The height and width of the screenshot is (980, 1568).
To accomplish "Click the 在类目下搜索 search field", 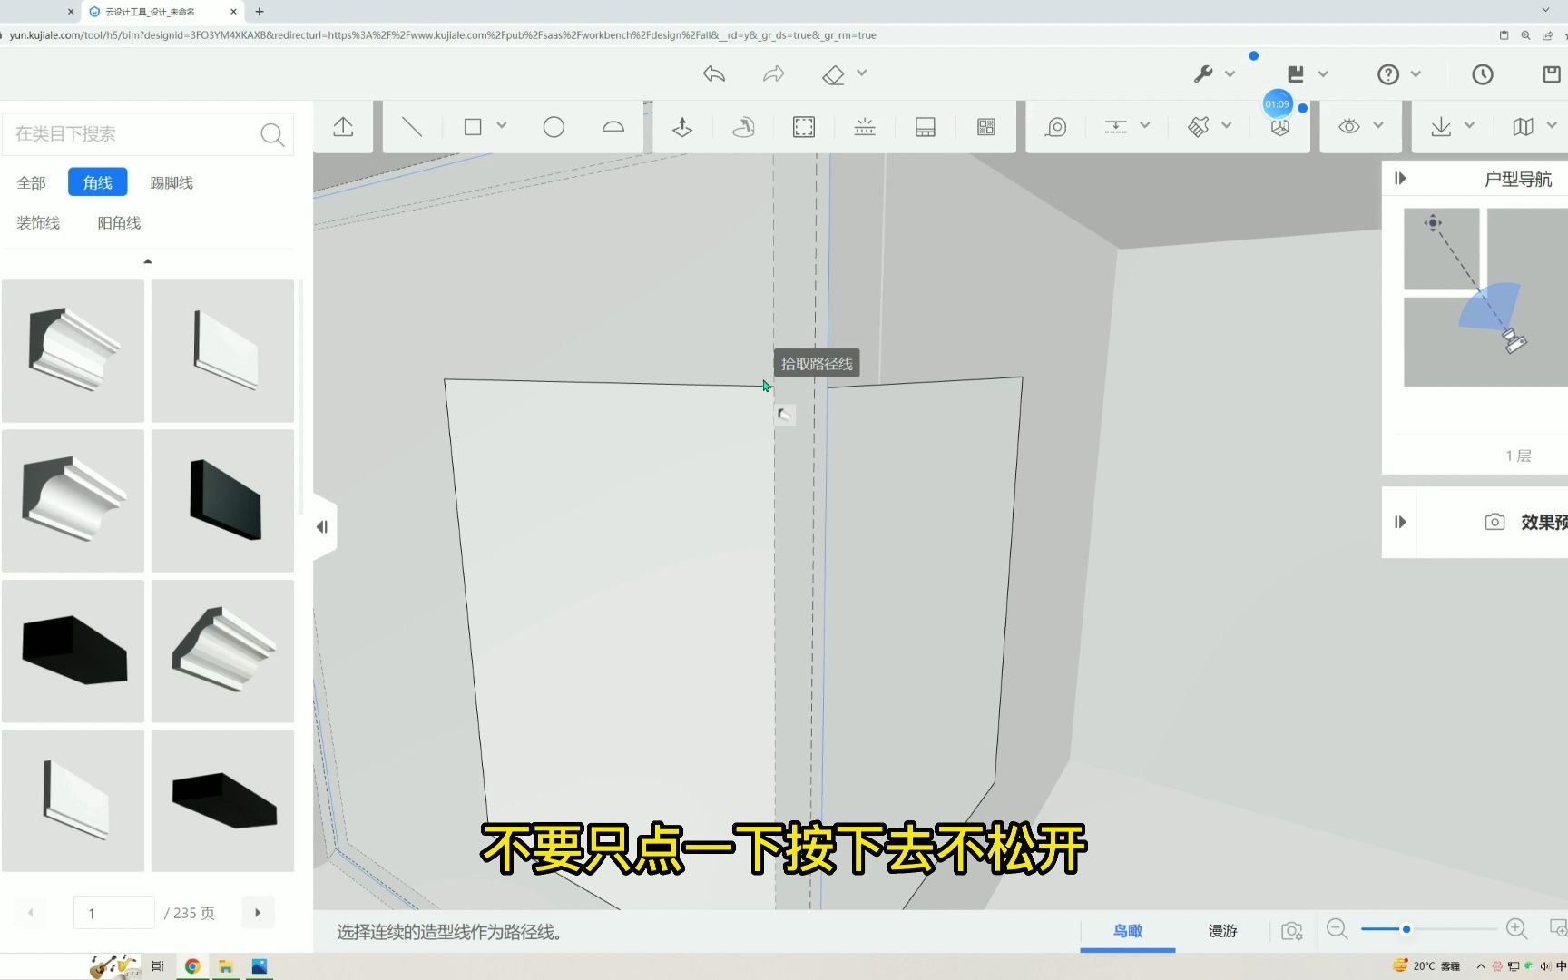I will pos(148,134).
